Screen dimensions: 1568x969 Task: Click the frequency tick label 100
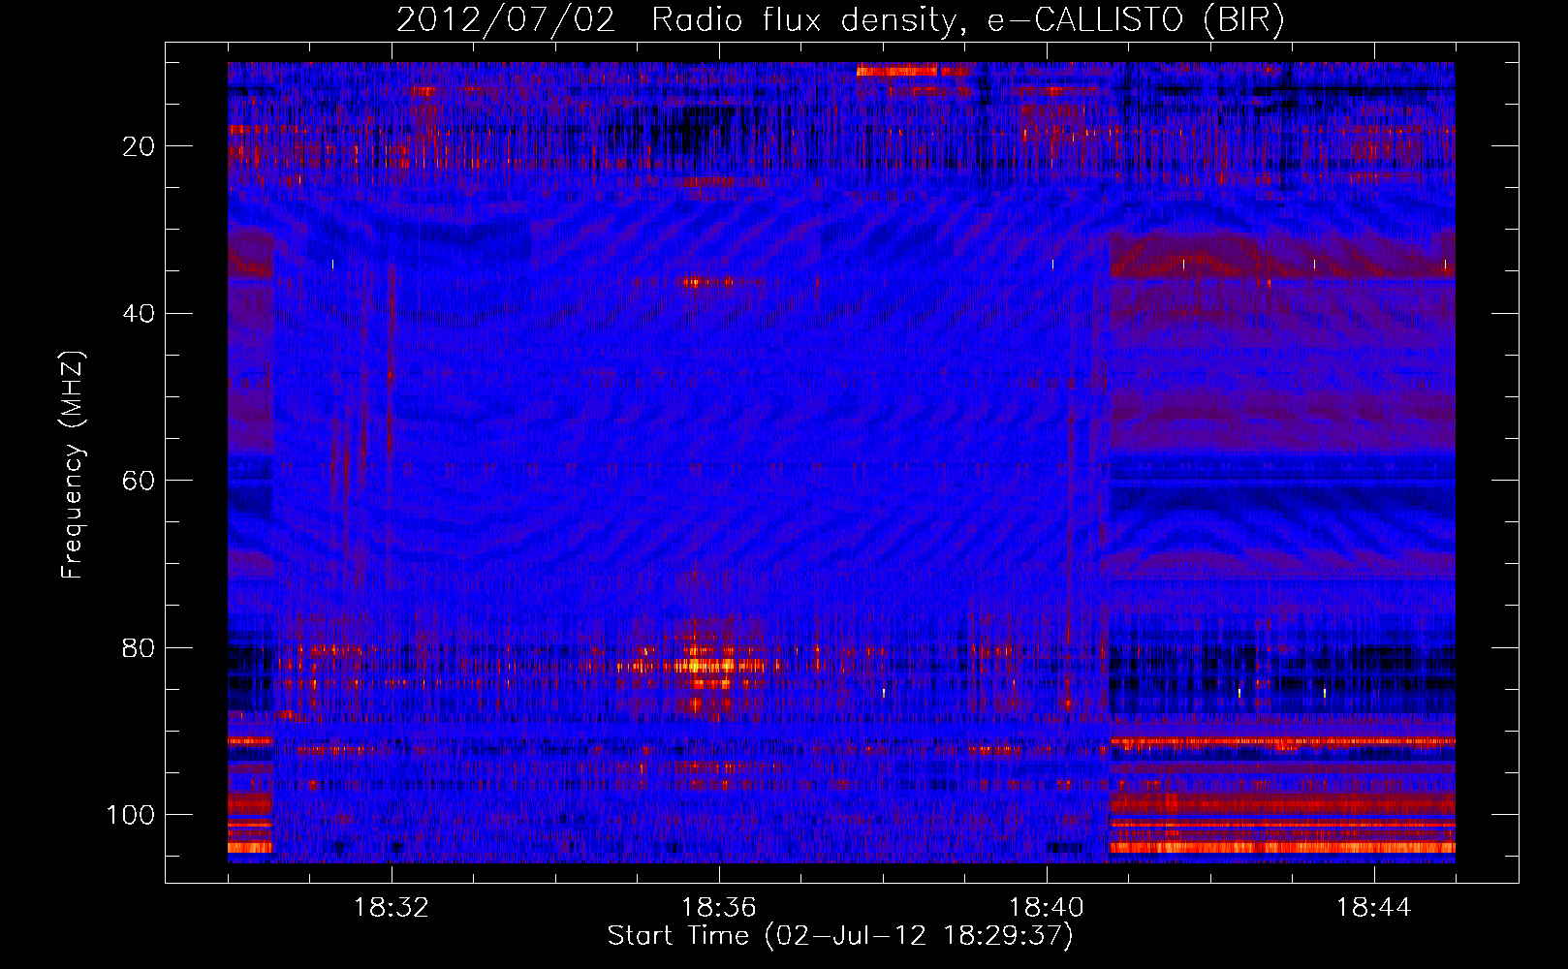(x=132, y=815)
